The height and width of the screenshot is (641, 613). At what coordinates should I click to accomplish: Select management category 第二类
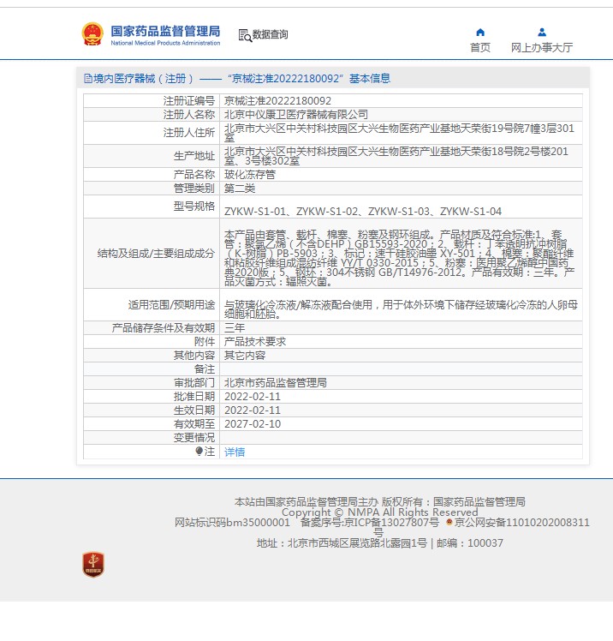click(240, 189)
